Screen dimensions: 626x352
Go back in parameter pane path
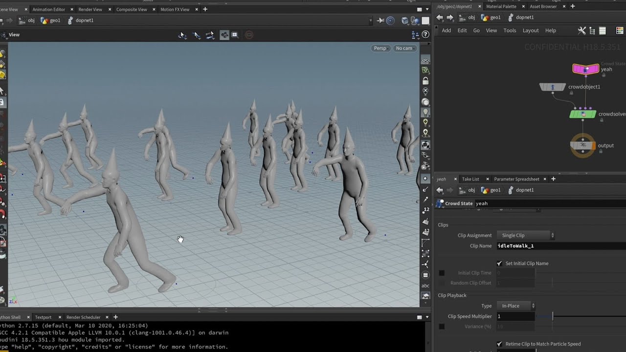coord(440,190)
